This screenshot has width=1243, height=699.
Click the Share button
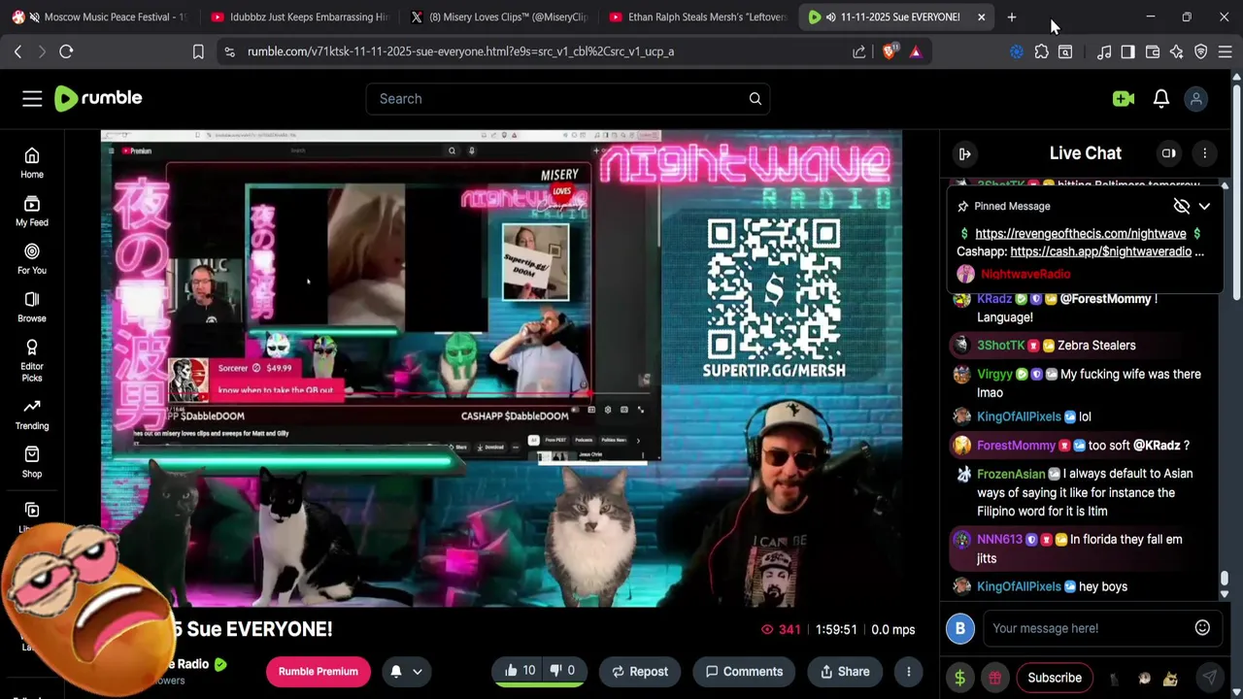click(x=845, y=671)
